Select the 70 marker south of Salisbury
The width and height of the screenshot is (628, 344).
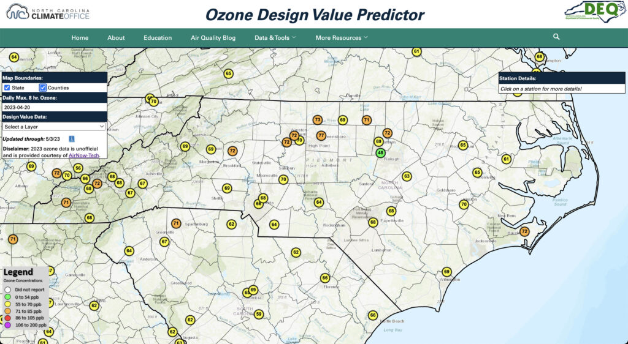pyautogui.click(x=283, y=180)
